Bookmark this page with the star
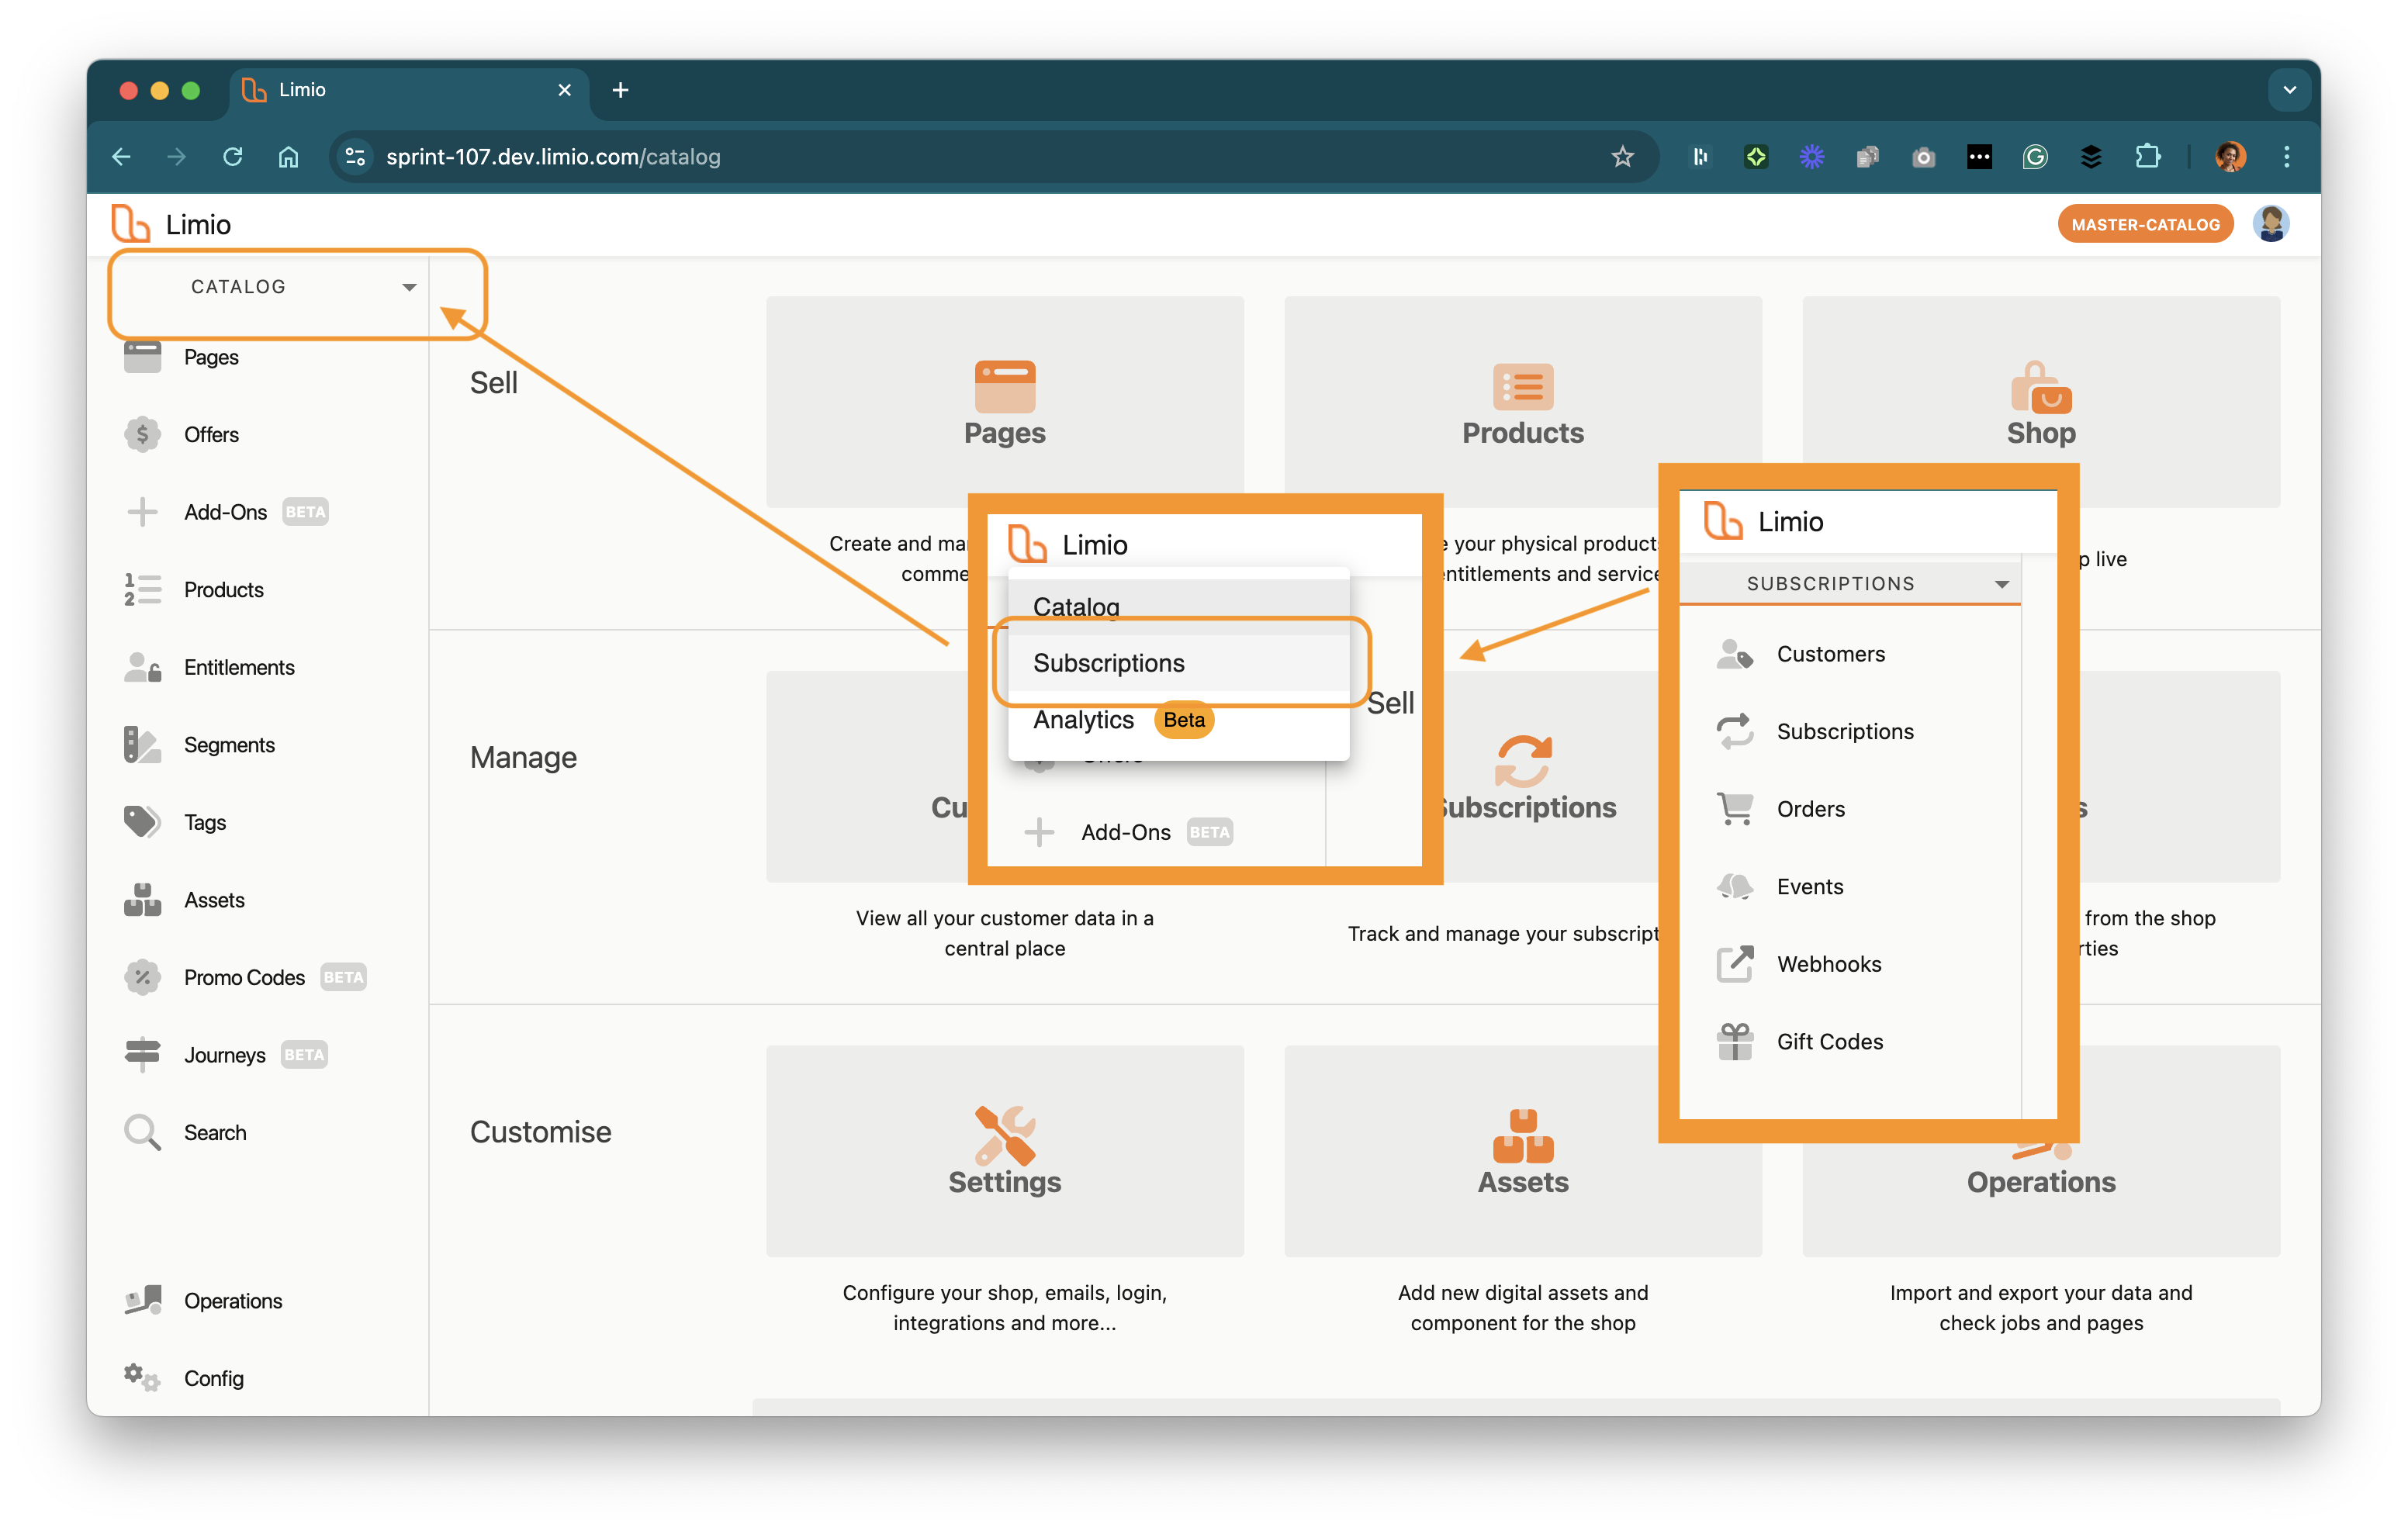Image resolution: width=2408 pixels, height=1531 pixels. click(1622, 157)
